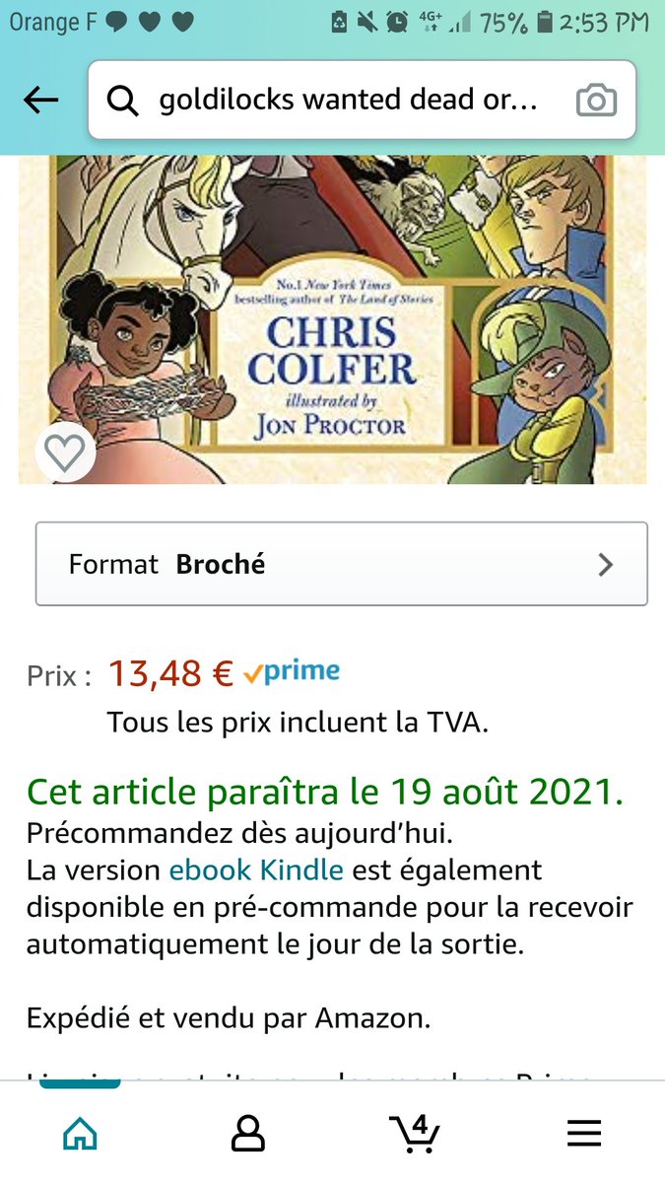The height and width of the screenshot is (1183, 665).
Task: Open camera search icon in search bar
Action: (596, 101)
